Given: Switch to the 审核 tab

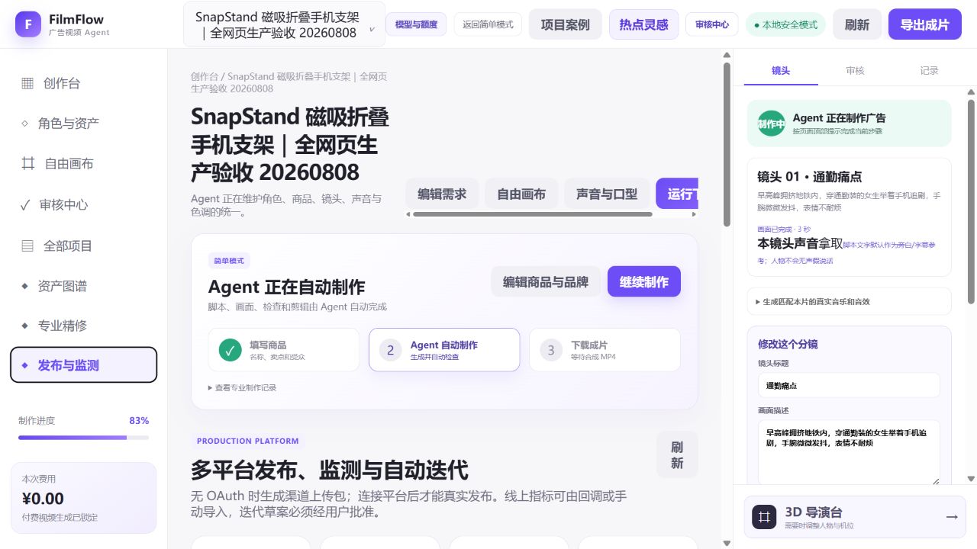Looking at the screenshot, I should pyautogui.click(x=855, y=70).
